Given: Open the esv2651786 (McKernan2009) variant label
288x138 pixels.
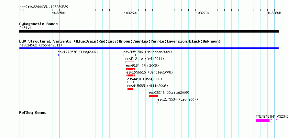Looking at the screenshot, I should (148, 52).
